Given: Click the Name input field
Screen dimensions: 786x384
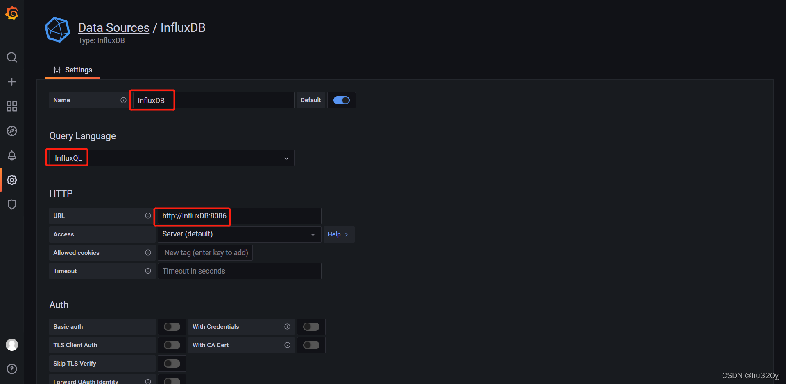Looking at the screenshot, I should (214, 100).
